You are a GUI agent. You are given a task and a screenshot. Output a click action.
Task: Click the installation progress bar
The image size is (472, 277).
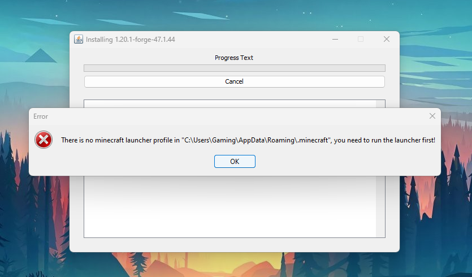click(234, 68)
